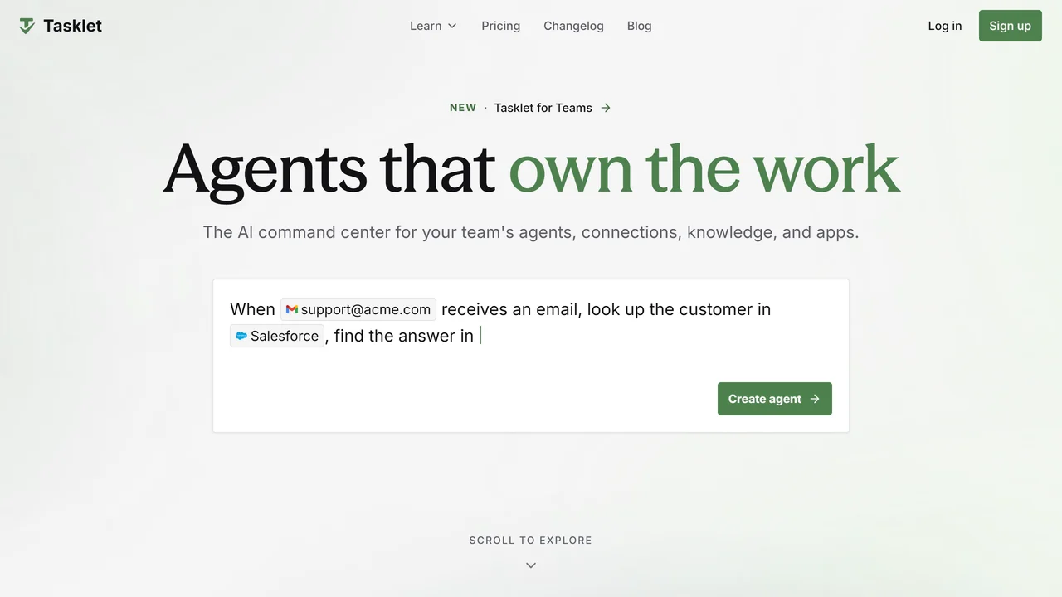The image size is (1062, 597).
Task: Select the Salesforce connection chip
Action: click(277, 336)
